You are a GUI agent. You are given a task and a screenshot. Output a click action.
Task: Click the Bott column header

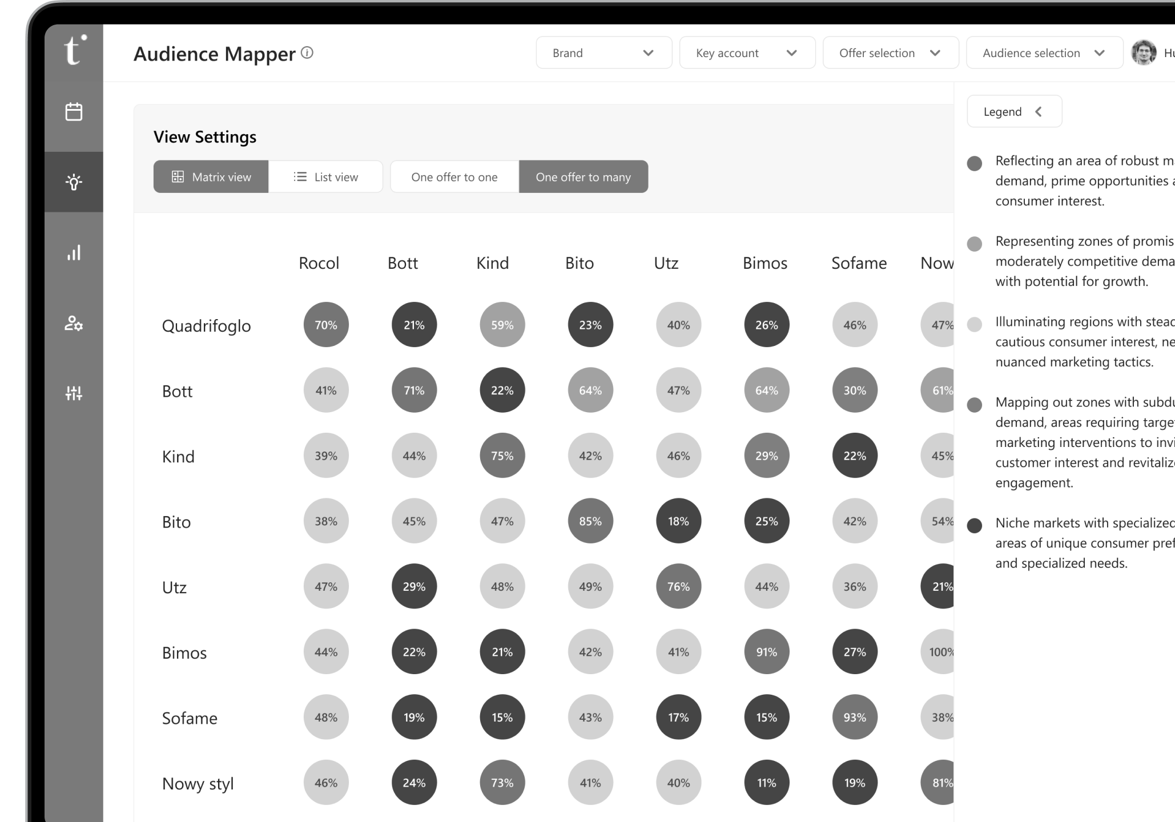(403, 263)
